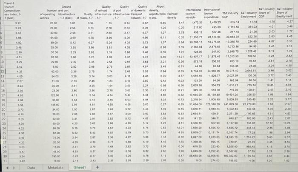Select the cell containing 128,576.39
This screenshot has height=172, width=298.
[x=212, y=104]
